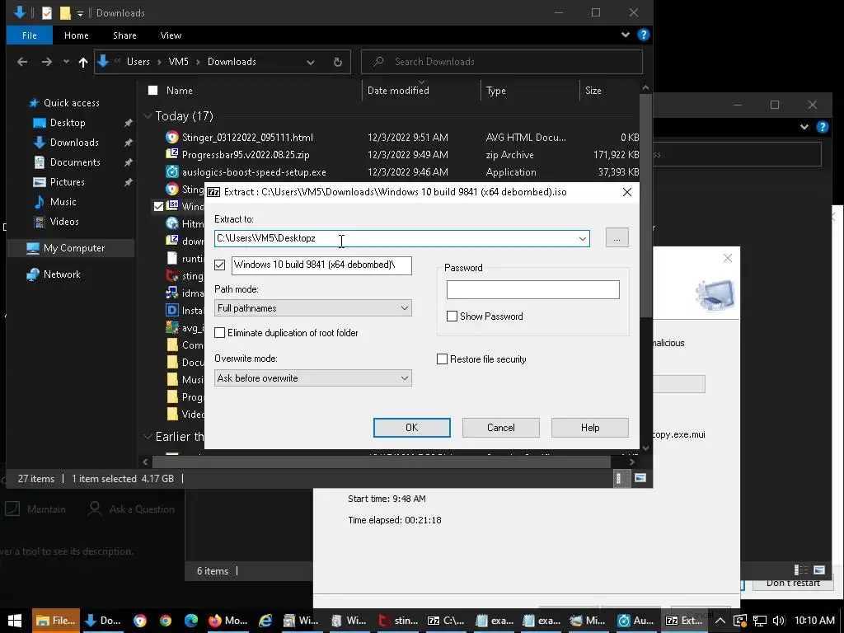Screen dimensions: 844x633
Task: Select Quick access in the navigation pane
Action: tap(71, 103)
